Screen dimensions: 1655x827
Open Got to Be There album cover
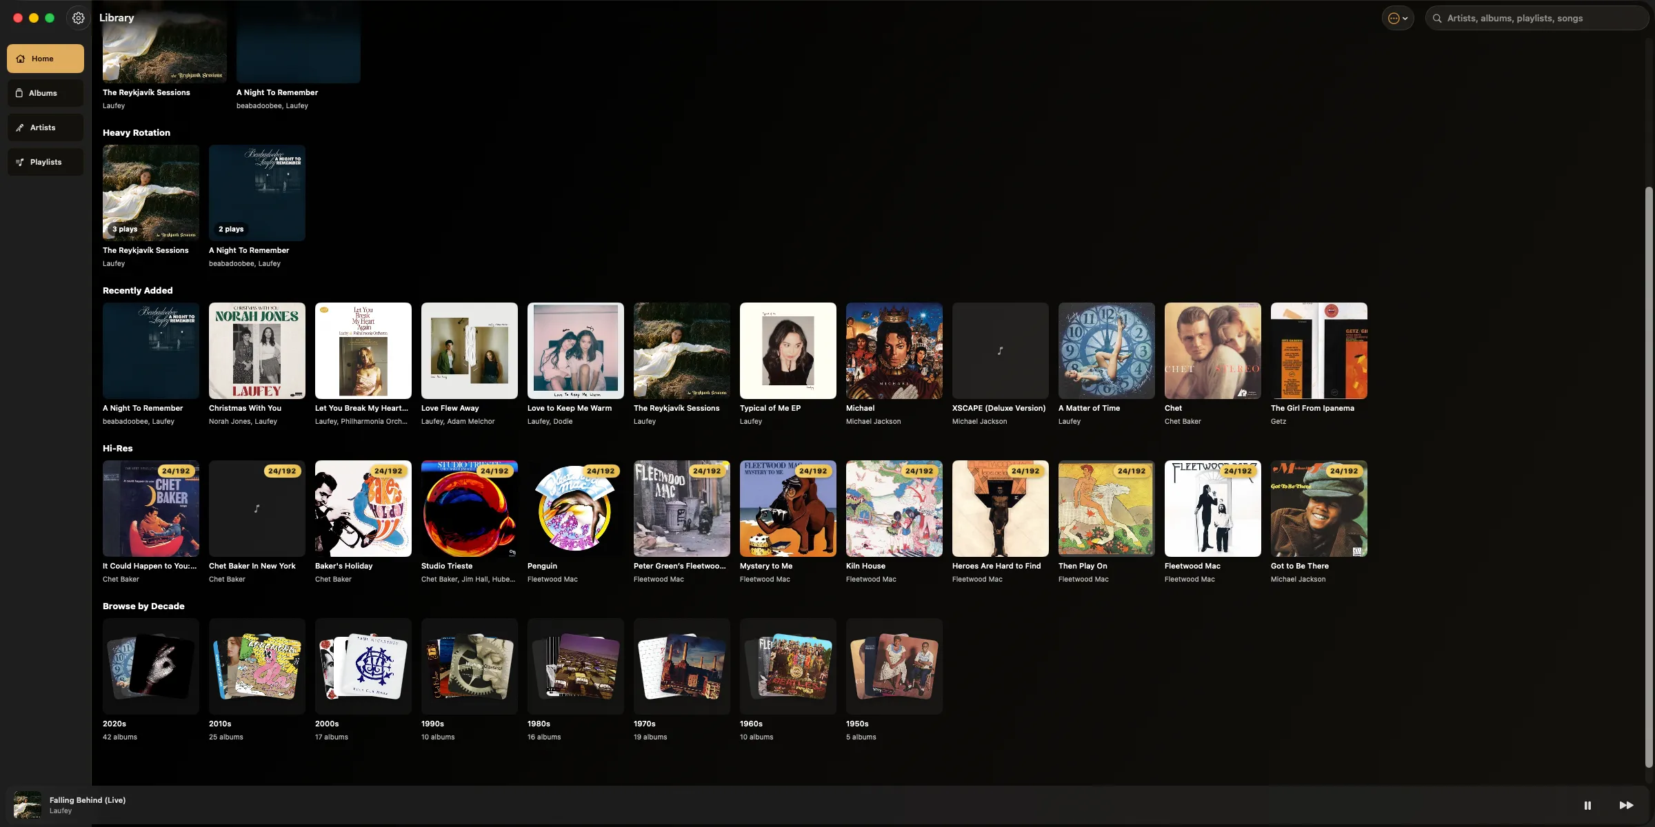[1319, 509]
